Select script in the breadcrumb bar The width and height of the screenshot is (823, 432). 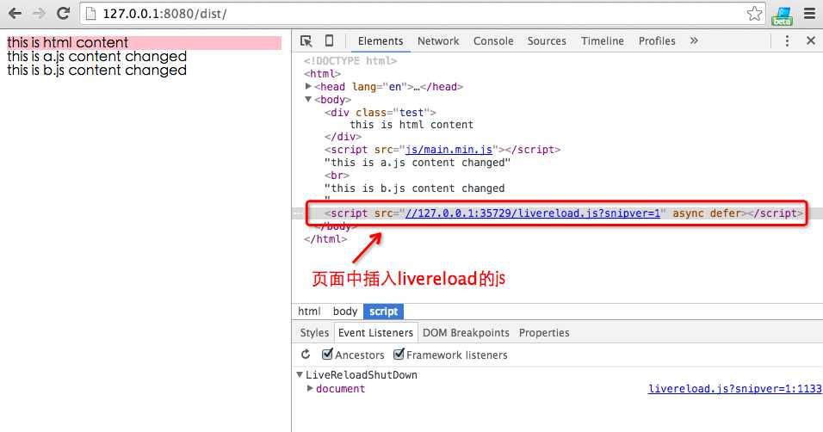click(x=383, y=312)
